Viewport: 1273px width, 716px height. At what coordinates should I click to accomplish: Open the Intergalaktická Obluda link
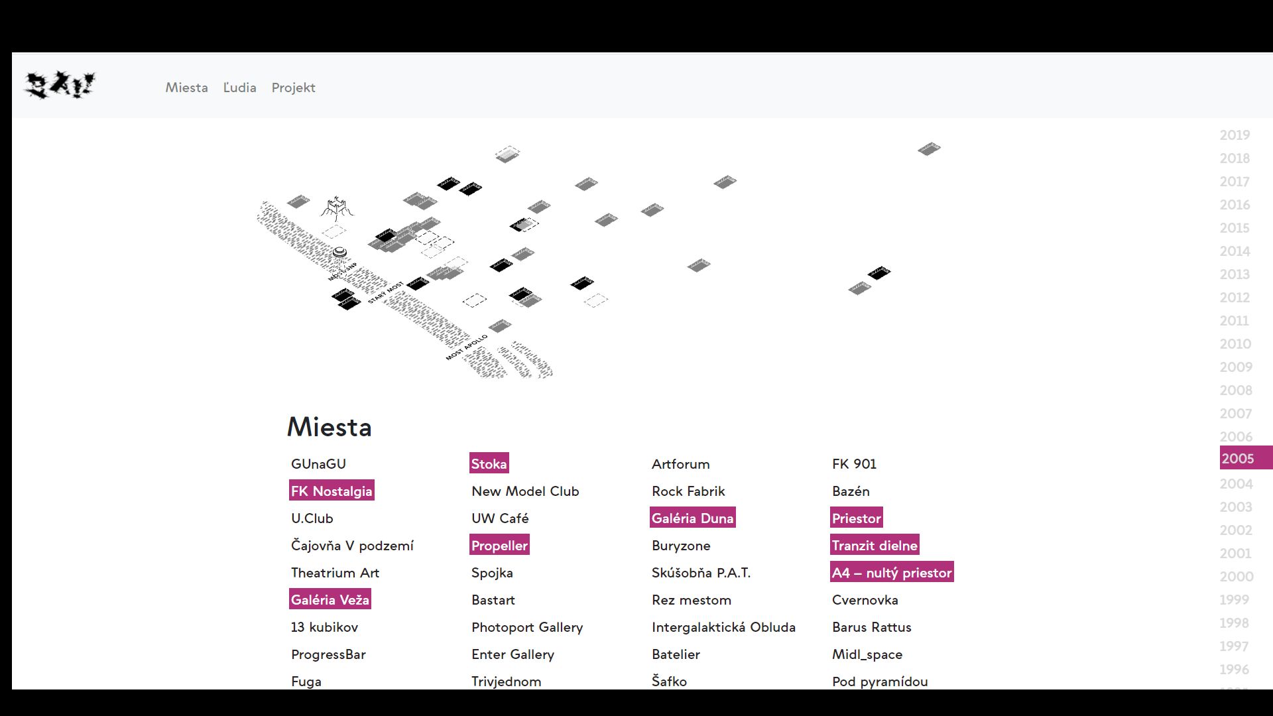point(723,627)
